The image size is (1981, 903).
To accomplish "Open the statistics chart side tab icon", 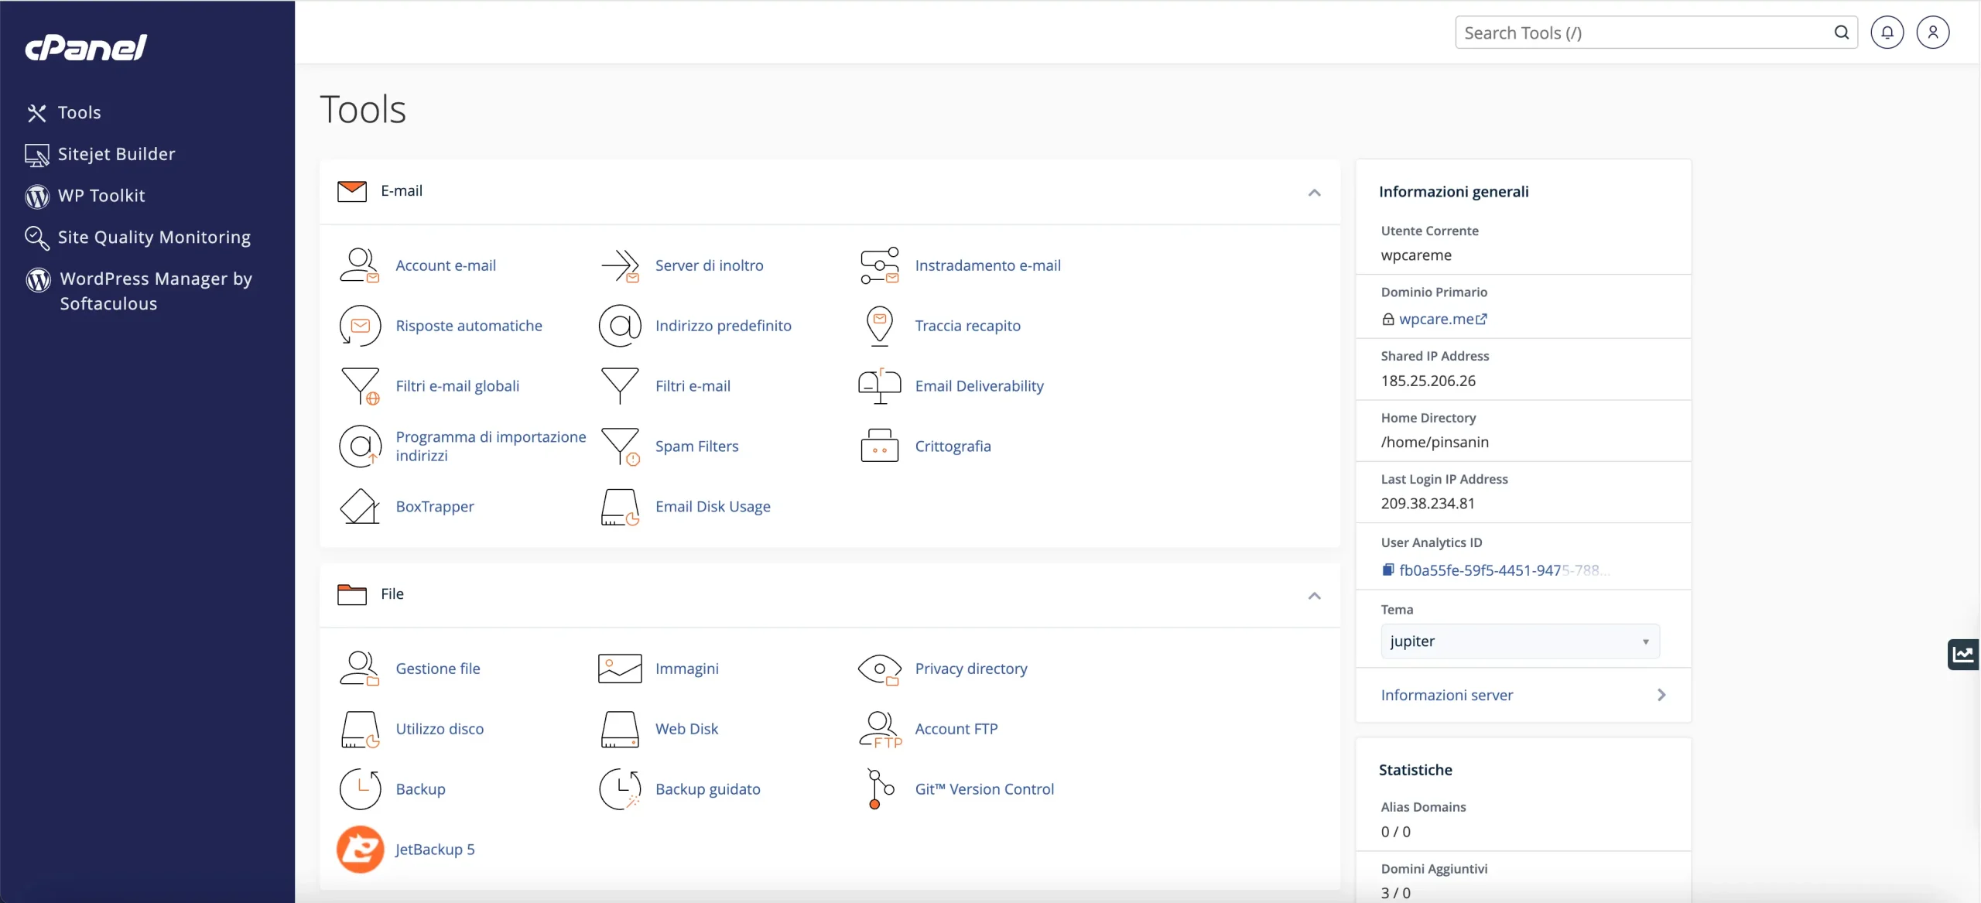I will 1963,655.
